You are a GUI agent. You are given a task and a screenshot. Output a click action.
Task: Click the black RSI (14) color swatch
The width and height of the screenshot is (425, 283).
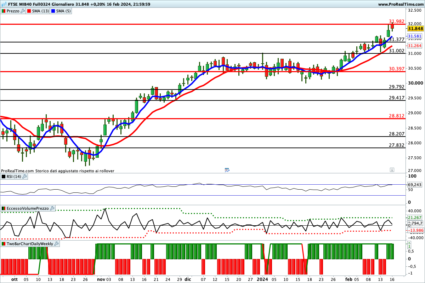(x=4, y=177)
